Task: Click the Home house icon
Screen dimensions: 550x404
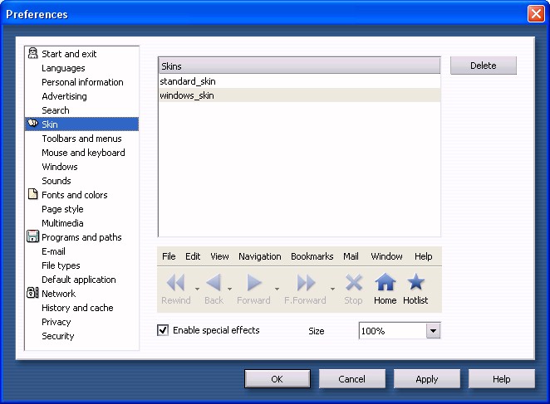Action: click(x=385, y=283)
